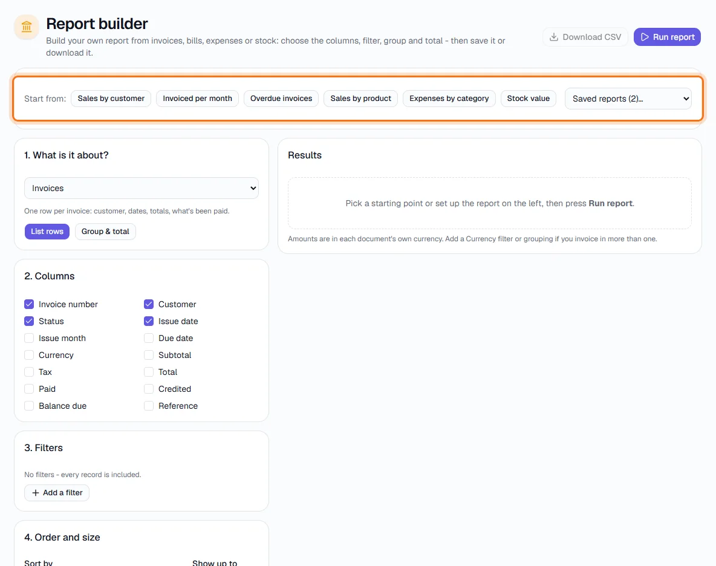716x566 pixels.
Task: Select the Expenses by category preset
Action: (449, 99)
